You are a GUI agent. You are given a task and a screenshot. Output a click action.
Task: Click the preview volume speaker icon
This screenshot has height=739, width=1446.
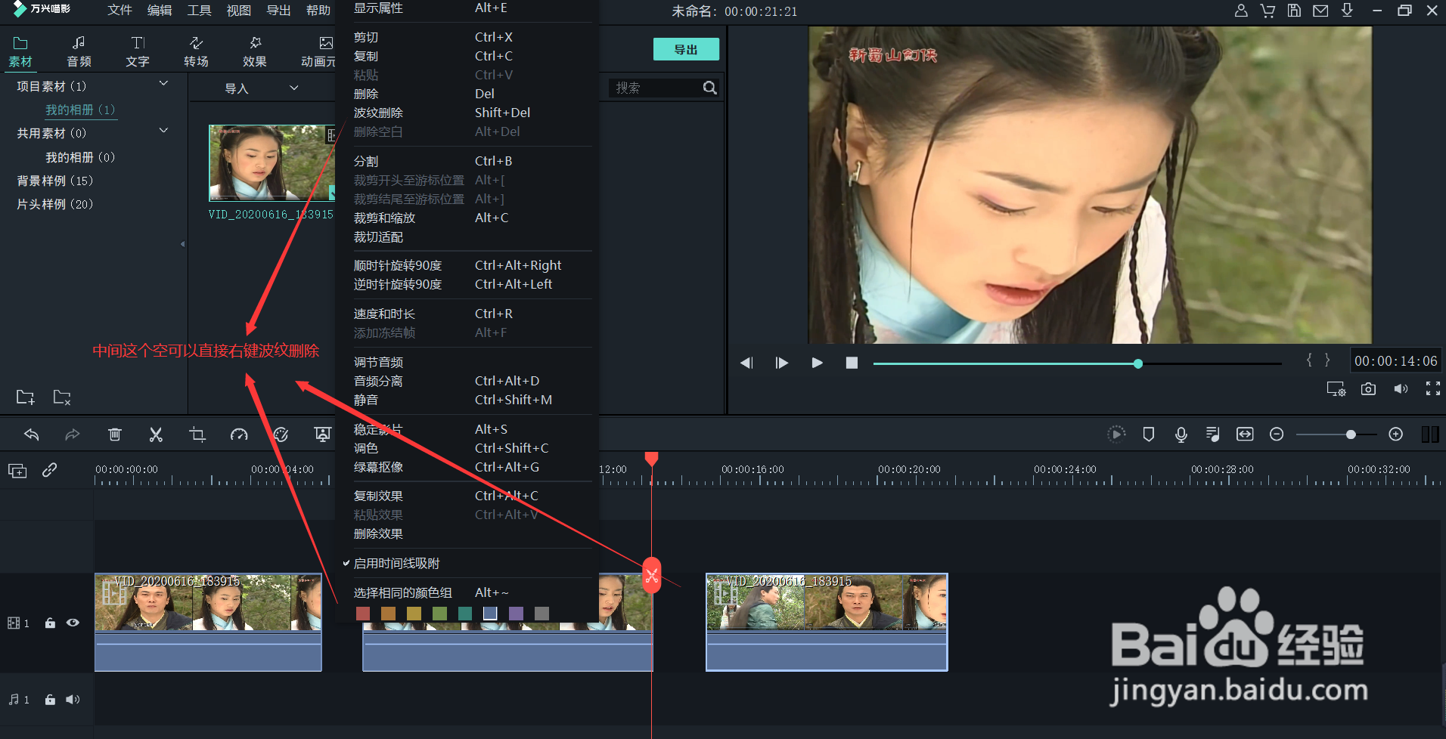[1401, 389]
